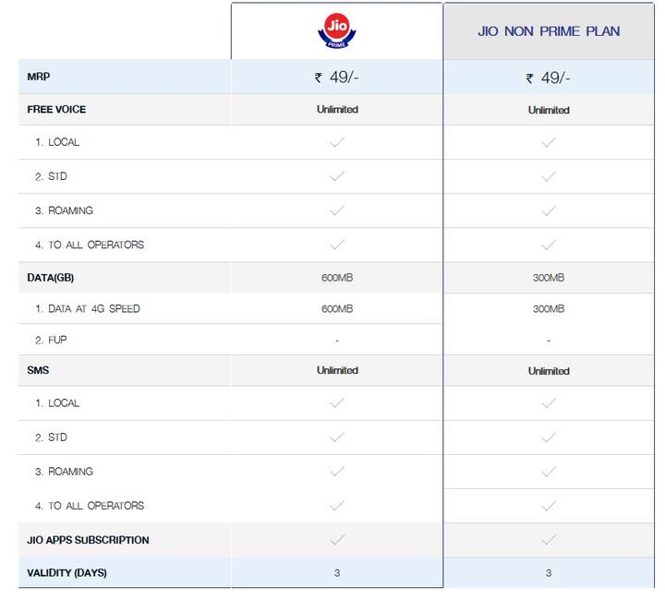
Task: Click Jio Prime checkmark for voice STD
Action: (337, 176)
